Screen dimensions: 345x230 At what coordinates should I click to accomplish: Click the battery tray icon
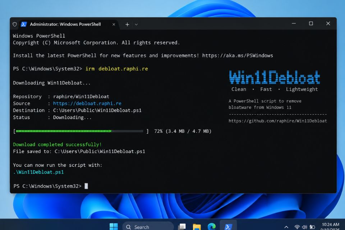(312, 227)
